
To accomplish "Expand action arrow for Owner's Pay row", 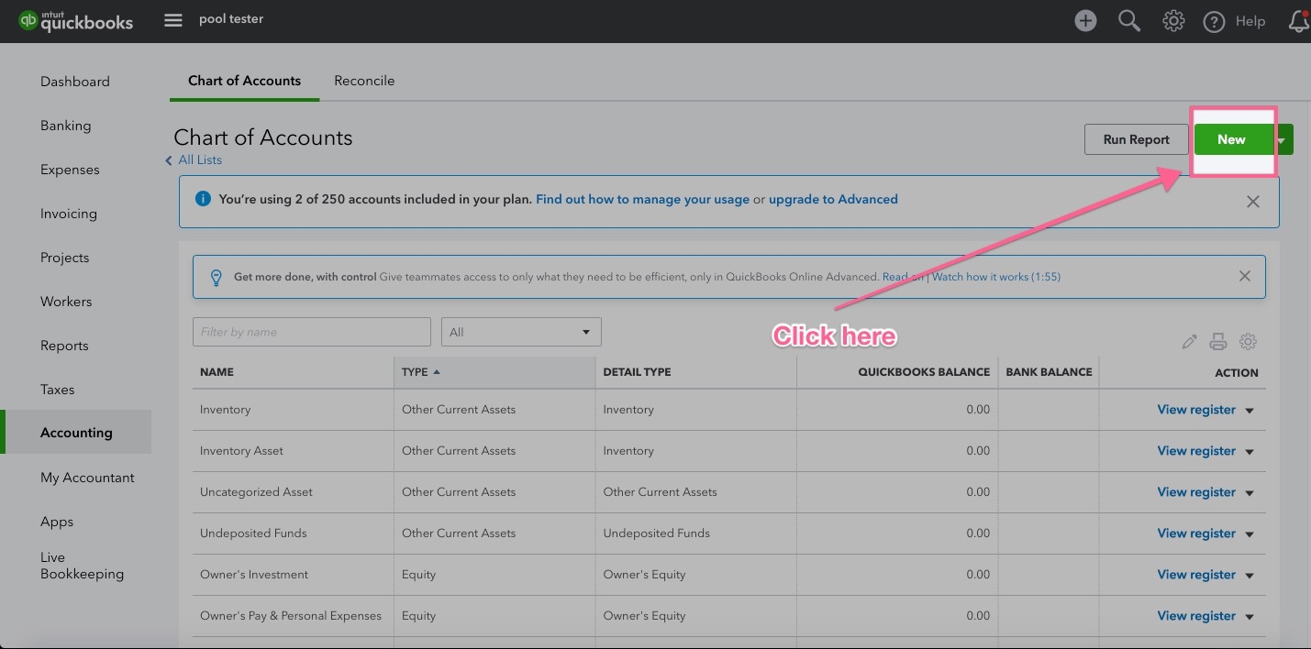I will (1250, 617).
